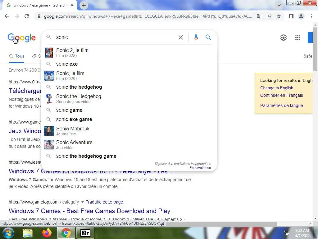The height and width of the screenshot is (239, 318).
Task: Launch Firefox from the taskbar
Action: point(47,233)
